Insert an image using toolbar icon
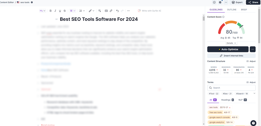 point(106,11)
